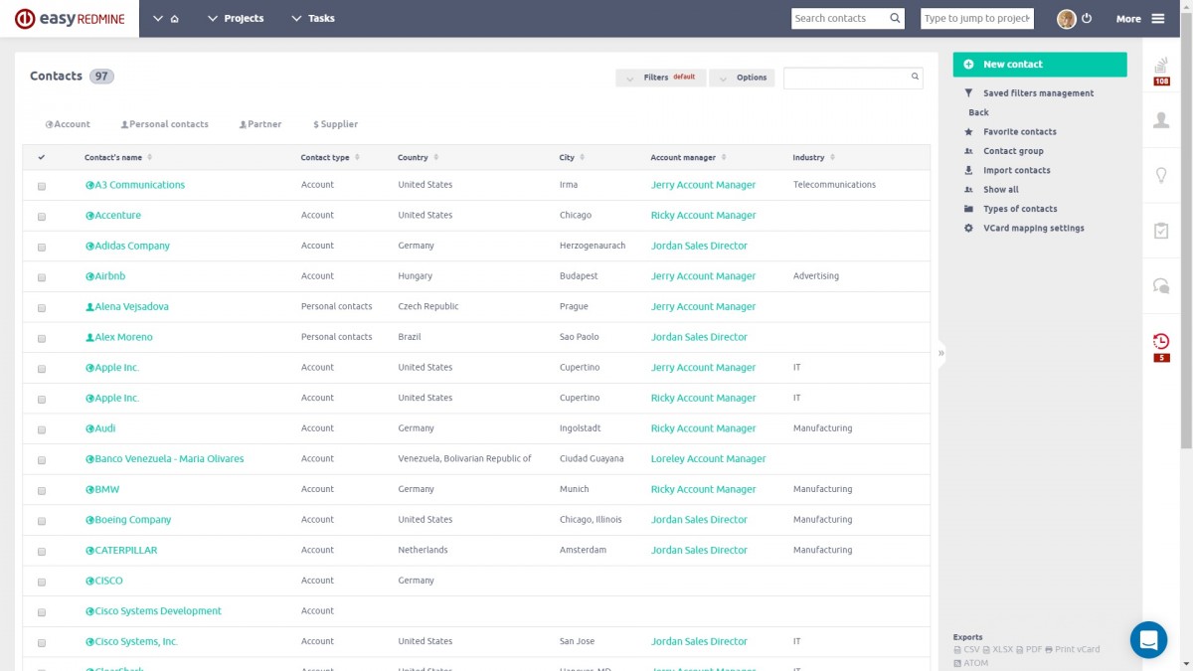Open the user sidebar icon
This screenshot has width=1193, height=671.
(1161, 120)
